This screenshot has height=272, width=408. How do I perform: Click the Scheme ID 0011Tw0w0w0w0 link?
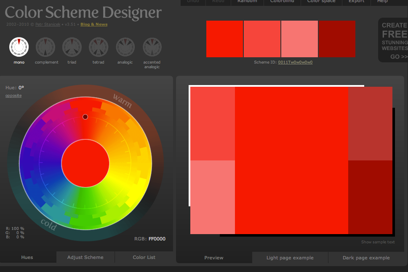point(295,62)
